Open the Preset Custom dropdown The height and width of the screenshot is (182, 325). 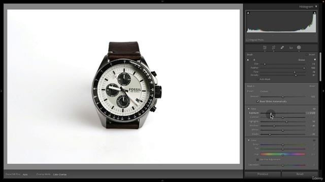pos(264,91)
